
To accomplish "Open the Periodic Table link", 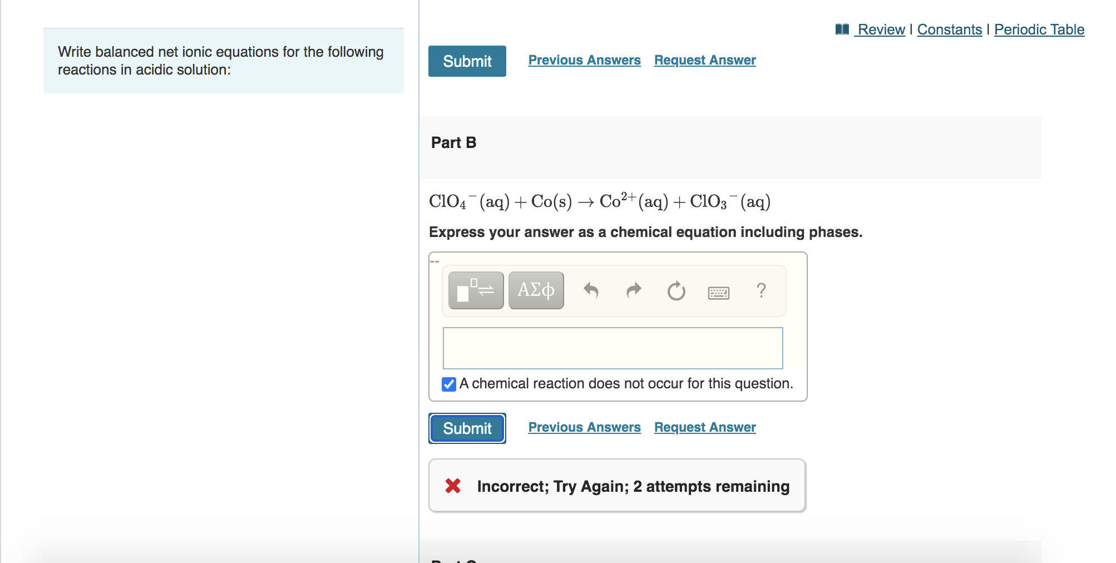I will (1039, 29).
